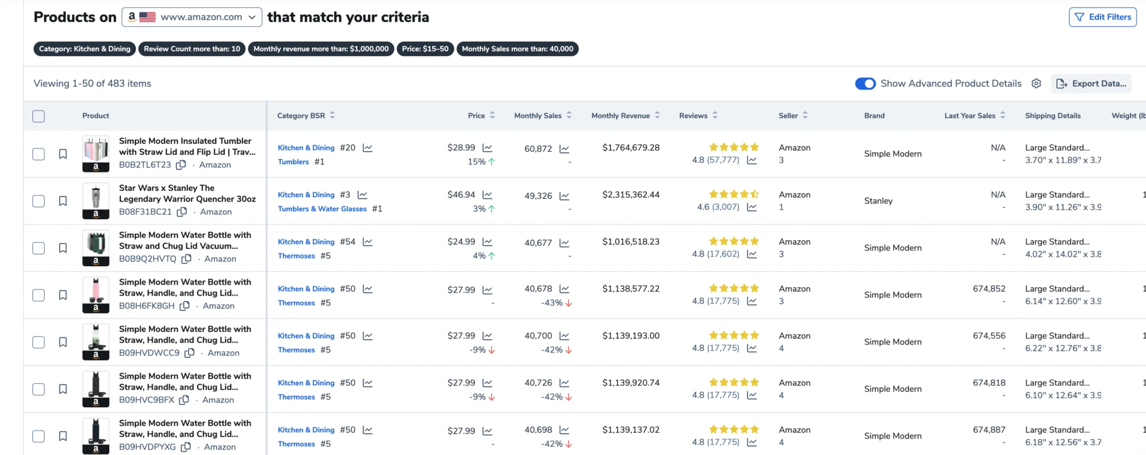Image resolution: width=1146 pixels, height=455 pixels.
Task: Copy ASIN B0B2TL6T23 to clipboard
Action: pyautogui.click(x=181, y=165)
